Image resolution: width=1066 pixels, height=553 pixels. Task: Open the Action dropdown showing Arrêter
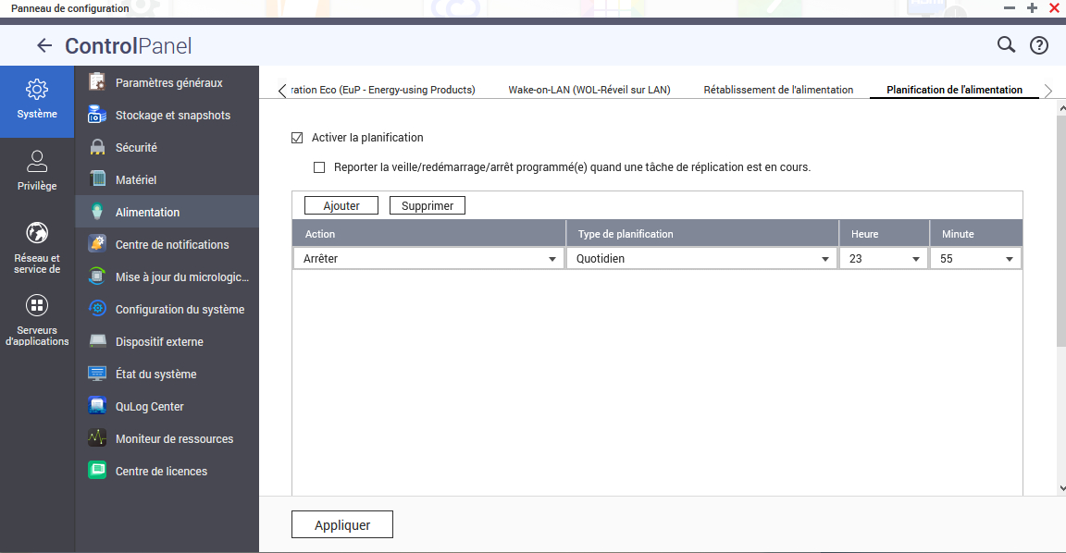pos(429,258)
